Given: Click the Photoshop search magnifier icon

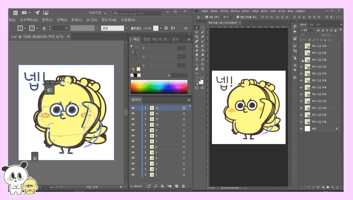Looking at the screenshot, I should [x=327, y=17].
